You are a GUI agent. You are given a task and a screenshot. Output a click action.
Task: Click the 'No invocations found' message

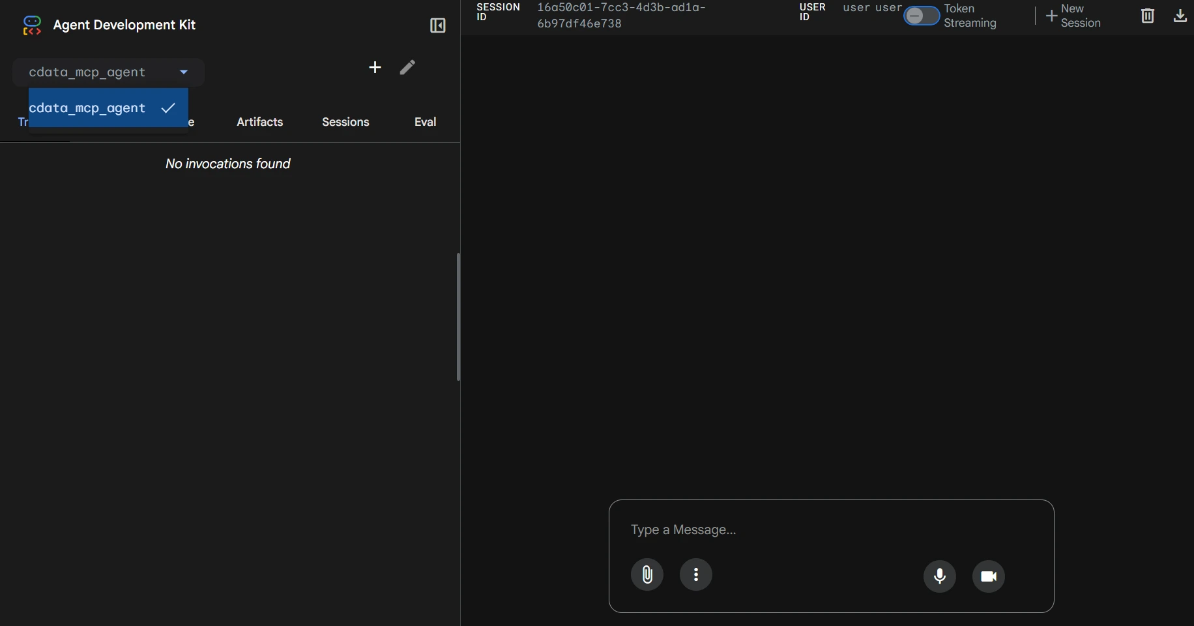coord(228,164)
